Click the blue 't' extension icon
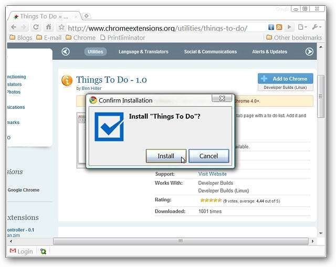The height and width of the screenshot is (267, 336). click(271, 27)
